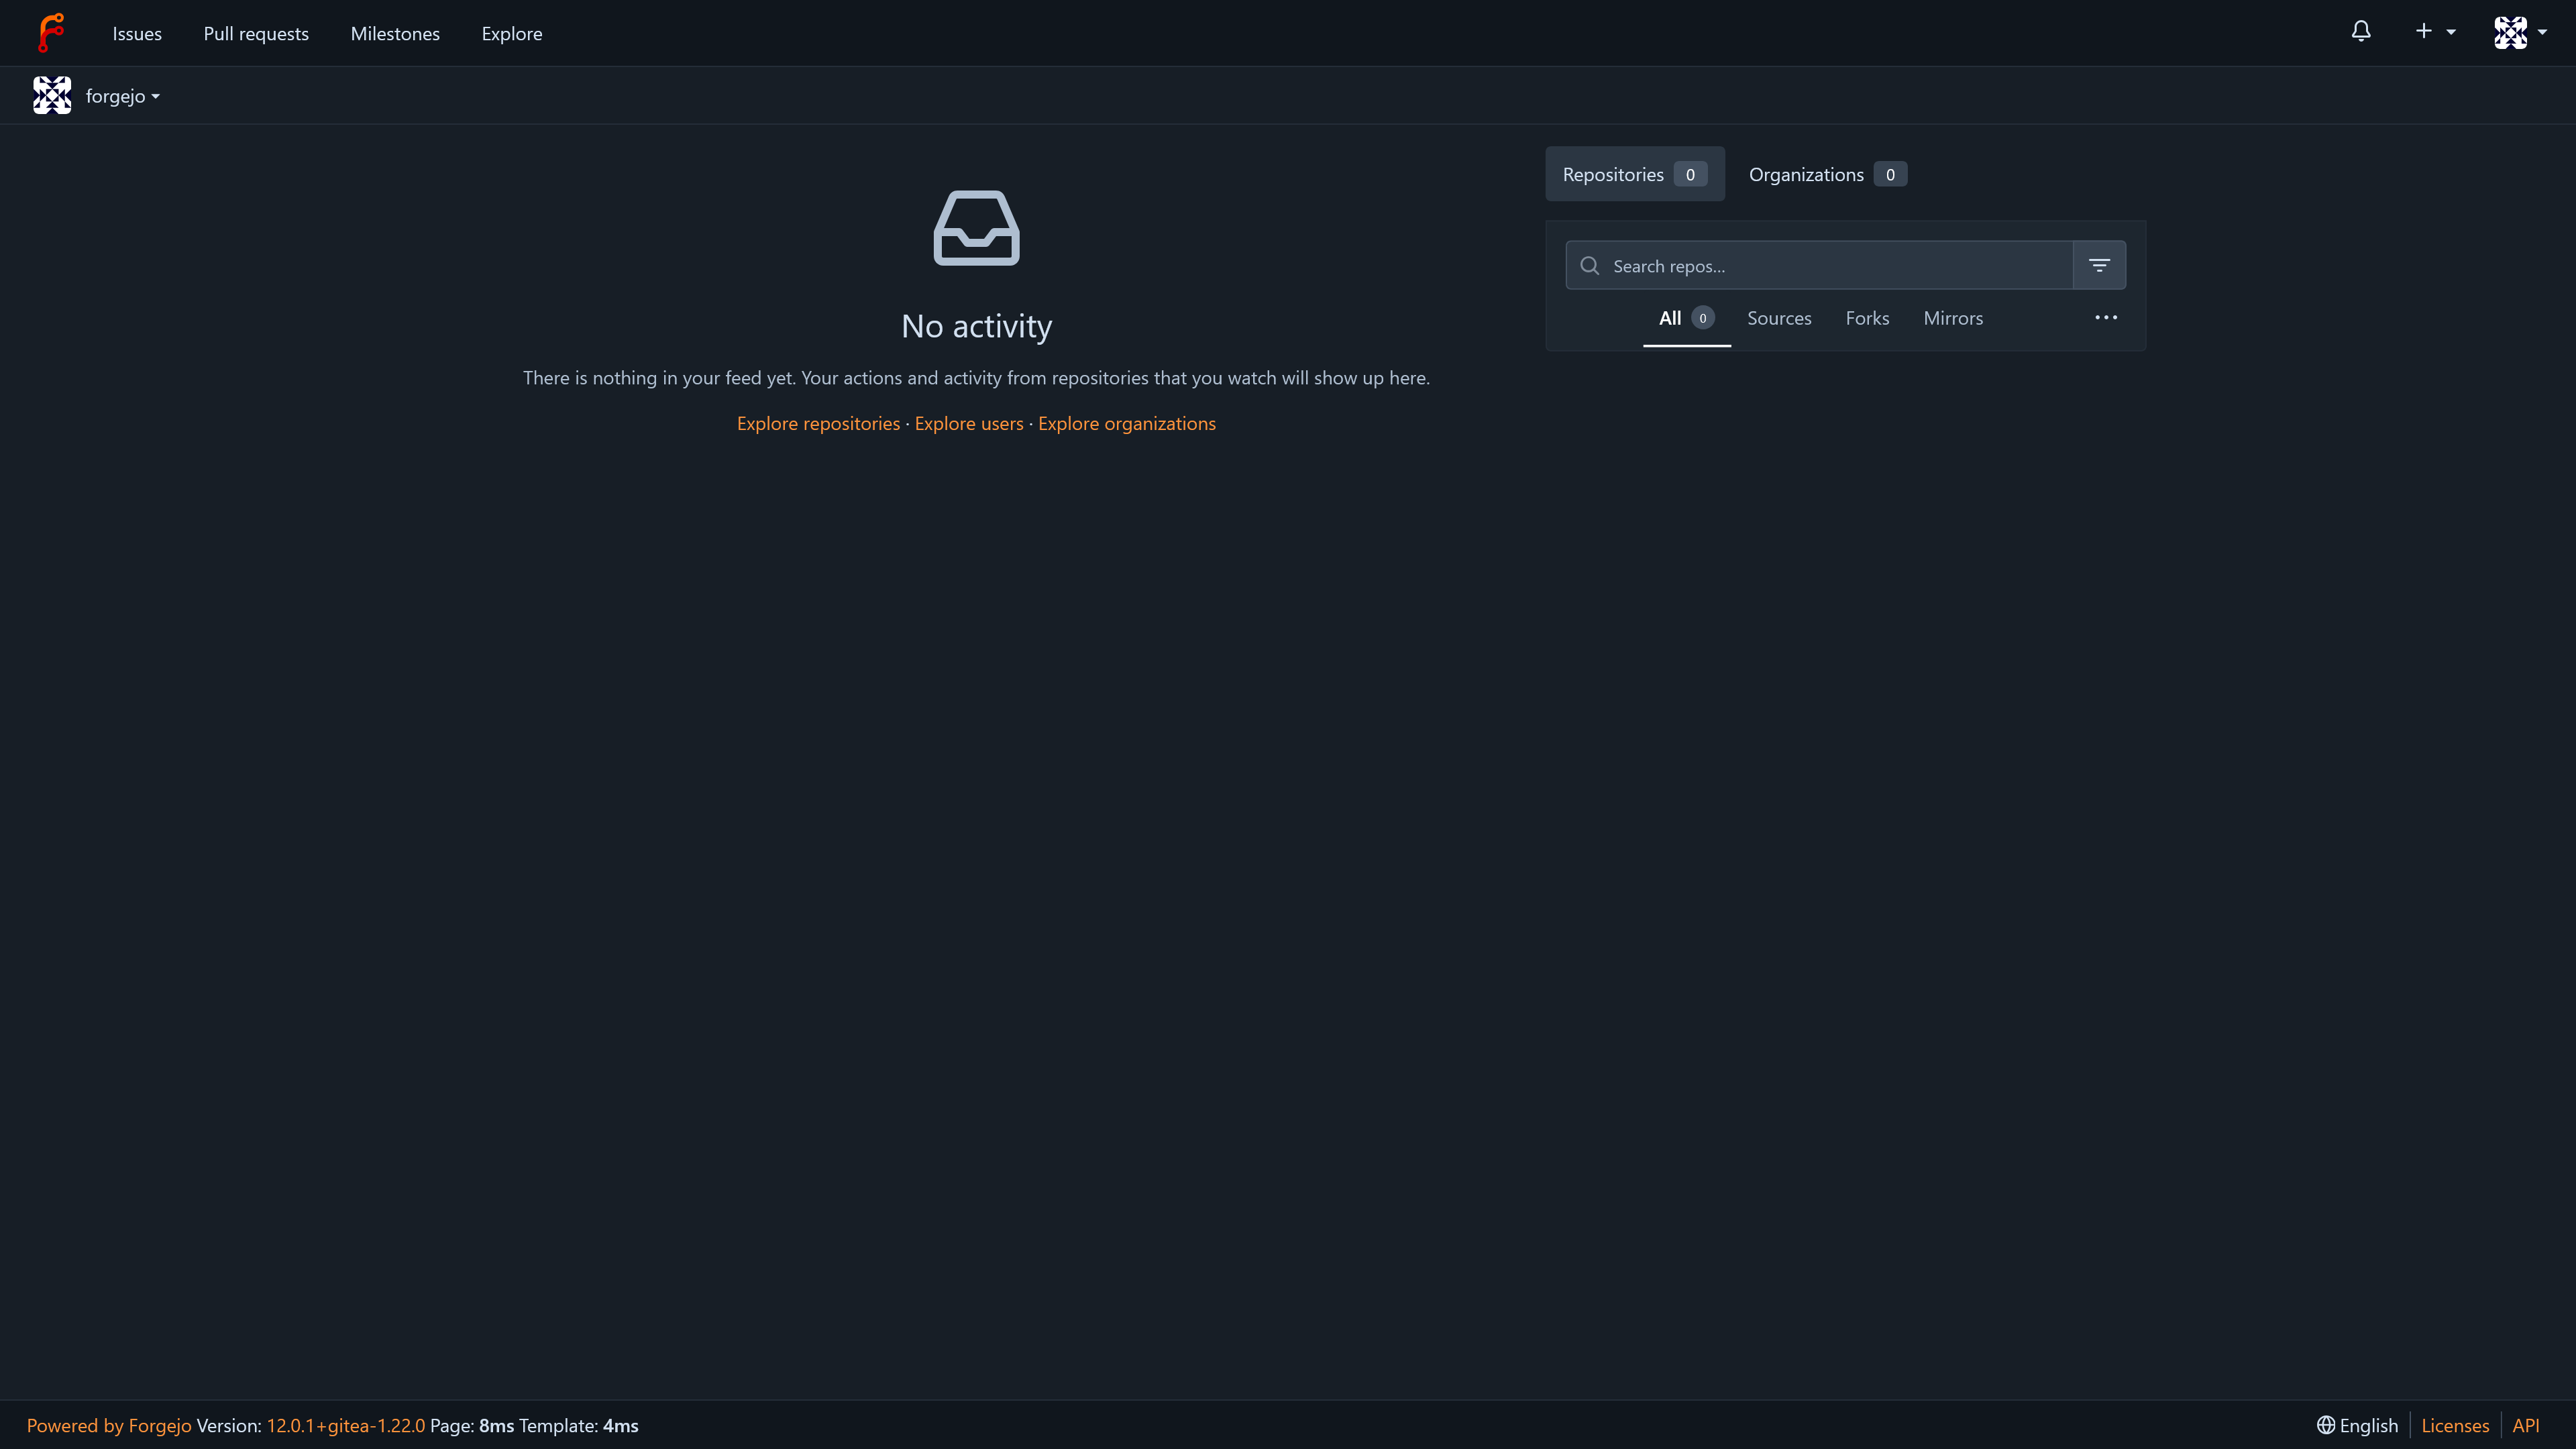Open the plus create-new menu
Viewport: 2576px width, 1449px height.
(2435, 32)
